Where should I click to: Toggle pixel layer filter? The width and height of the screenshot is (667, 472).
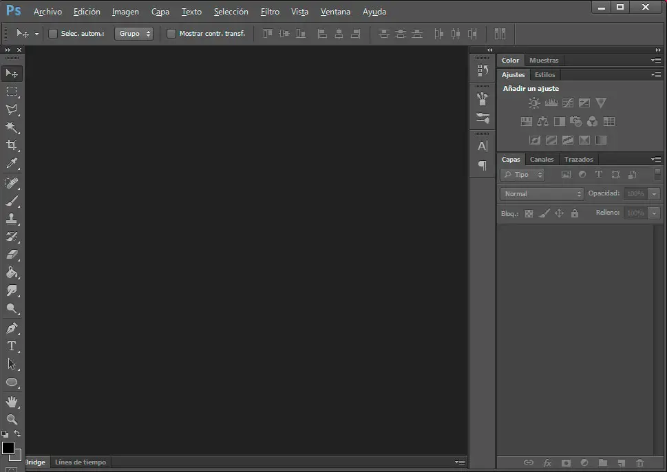(566, 174)
